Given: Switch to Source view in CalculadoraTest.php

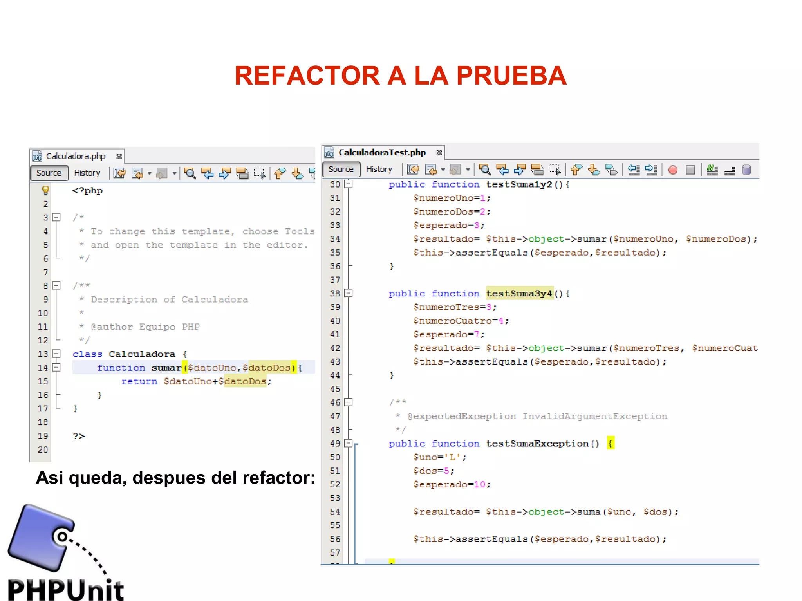Looking at the screenshot, I should coord(341,169).
